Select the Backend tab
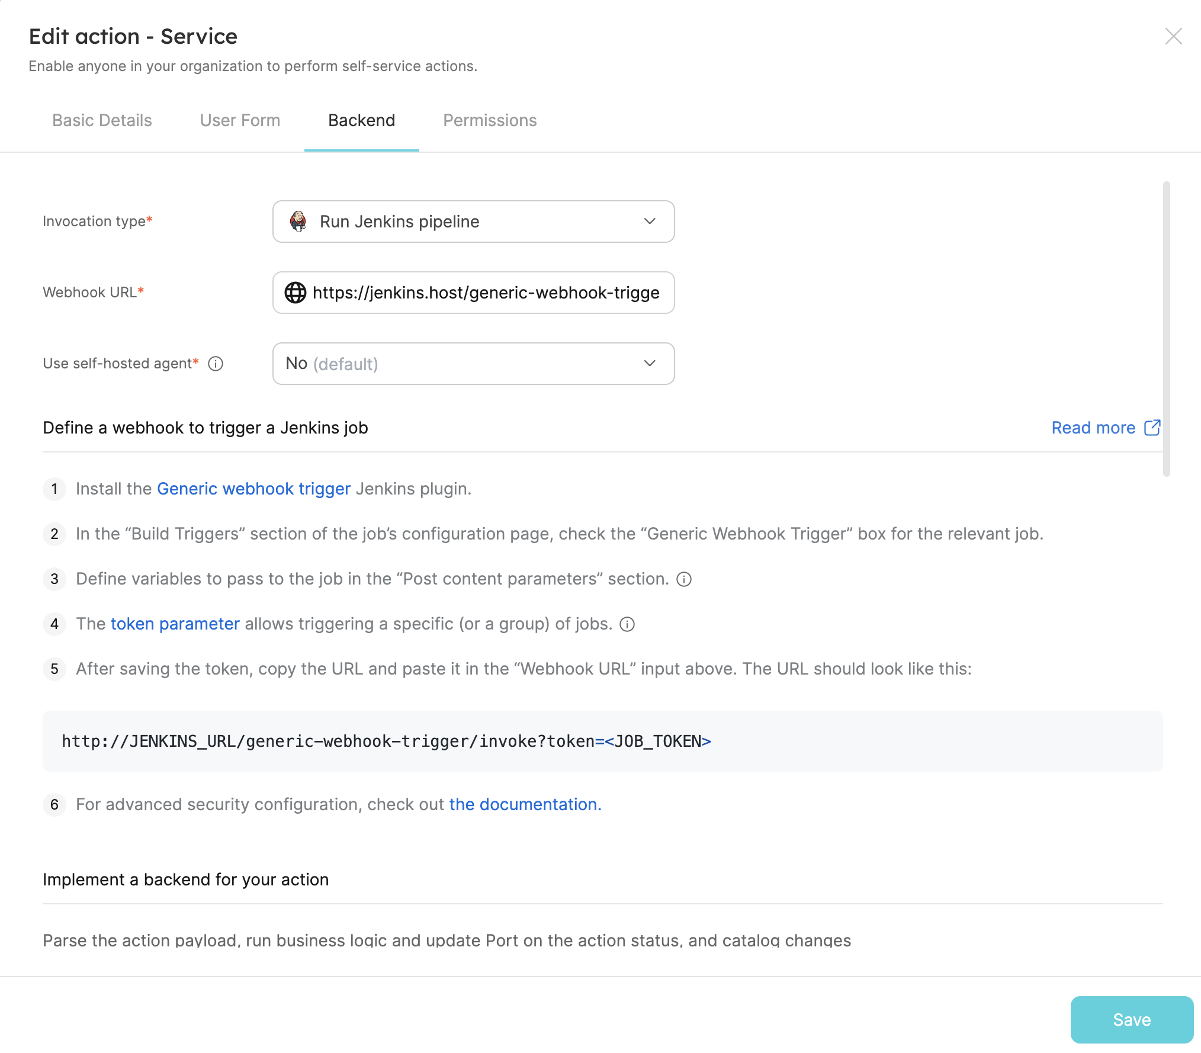 [362, 120]
